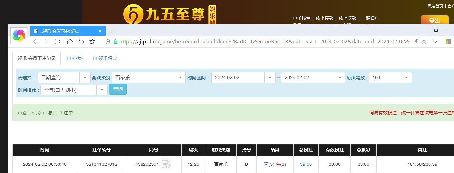Click the lightning speed mode icon

416,41
